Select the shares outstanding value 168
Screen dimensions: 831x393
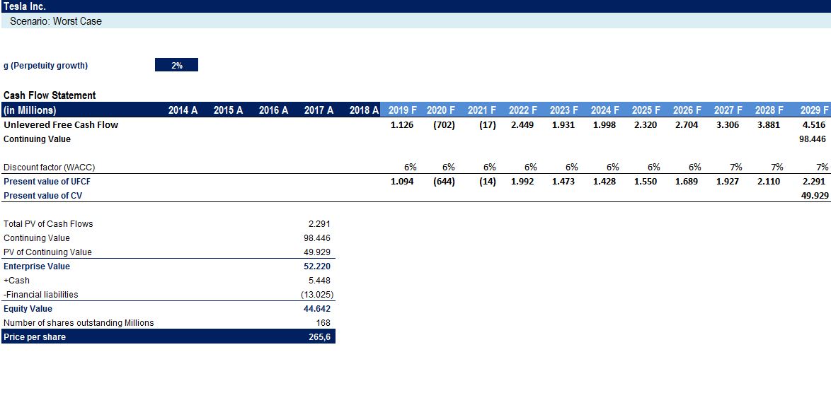click(323, 322)
